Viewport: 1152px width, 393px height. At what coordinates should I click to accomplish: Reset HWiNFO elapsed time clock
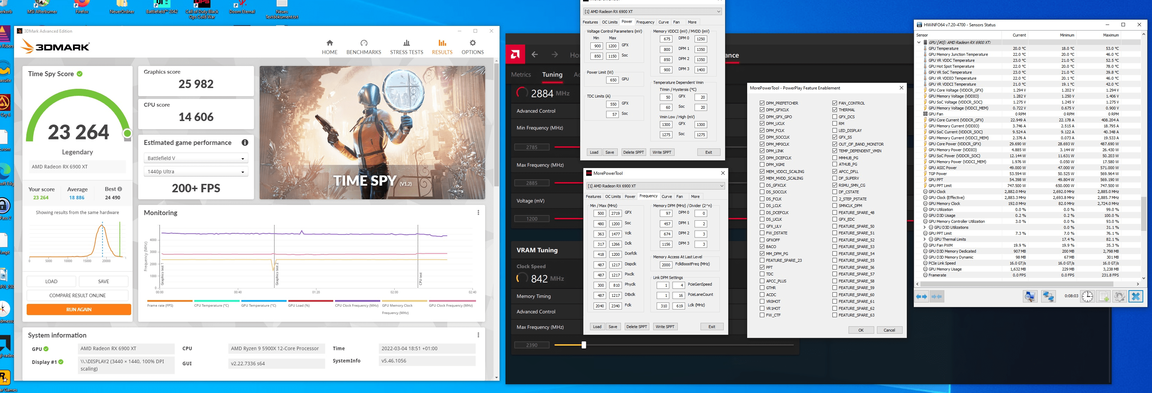[1087, 297]
